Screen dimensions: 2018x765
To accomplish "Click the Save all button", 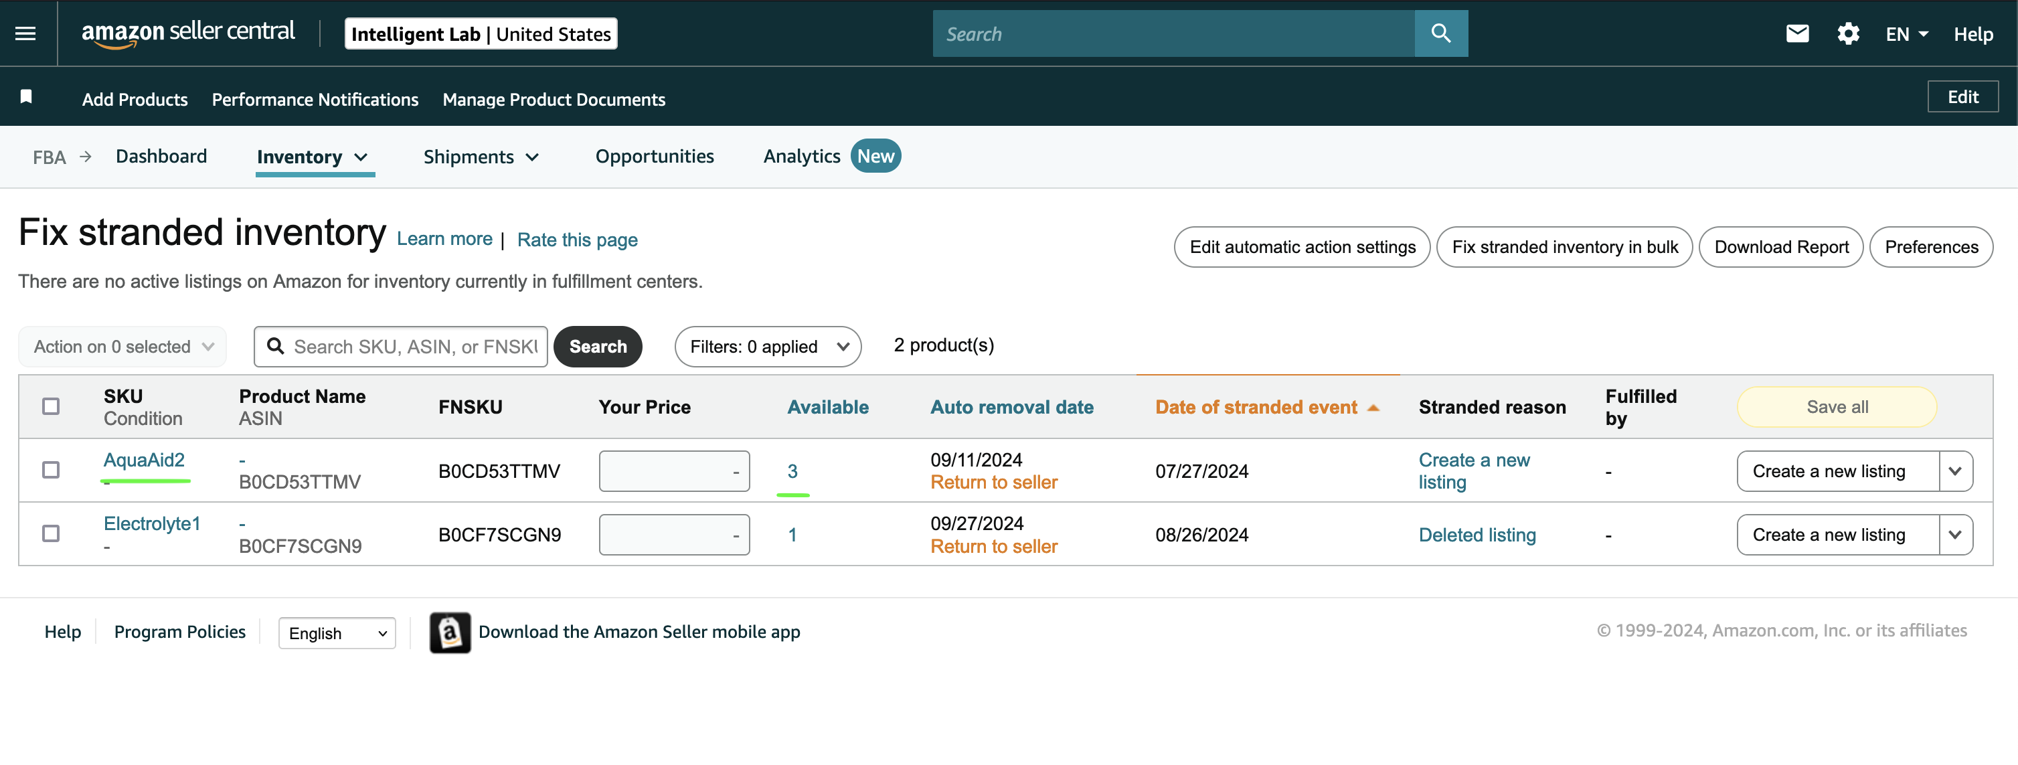I will [1837, 407].
